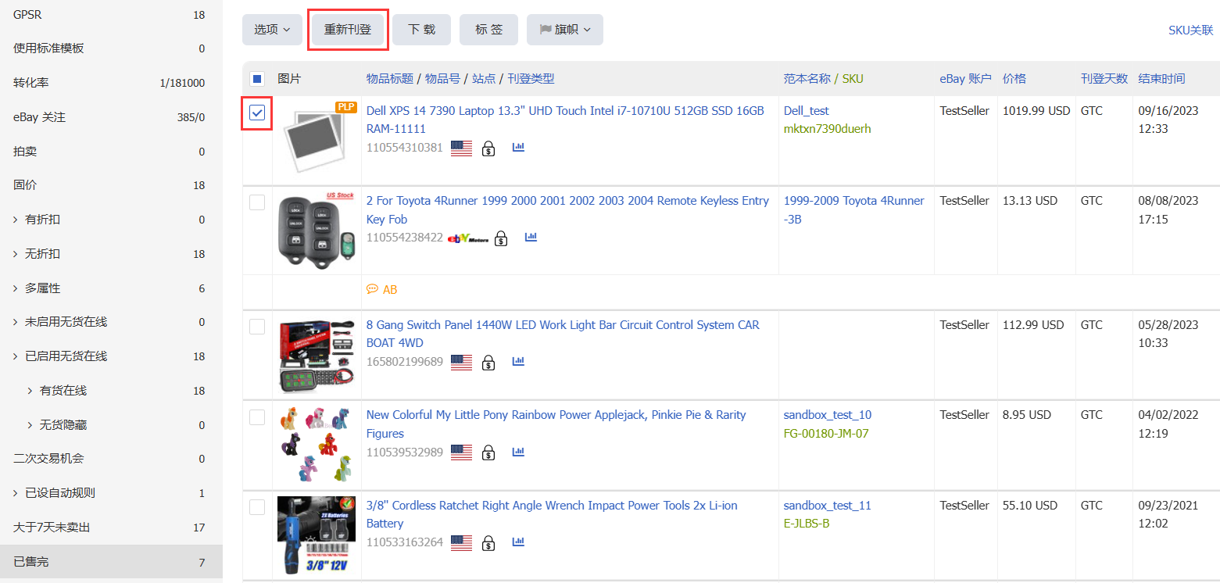The width and height of the screenshot is (1220, 583).
Task: Open chart icon for My Little Pony listing
Action: 518,452
